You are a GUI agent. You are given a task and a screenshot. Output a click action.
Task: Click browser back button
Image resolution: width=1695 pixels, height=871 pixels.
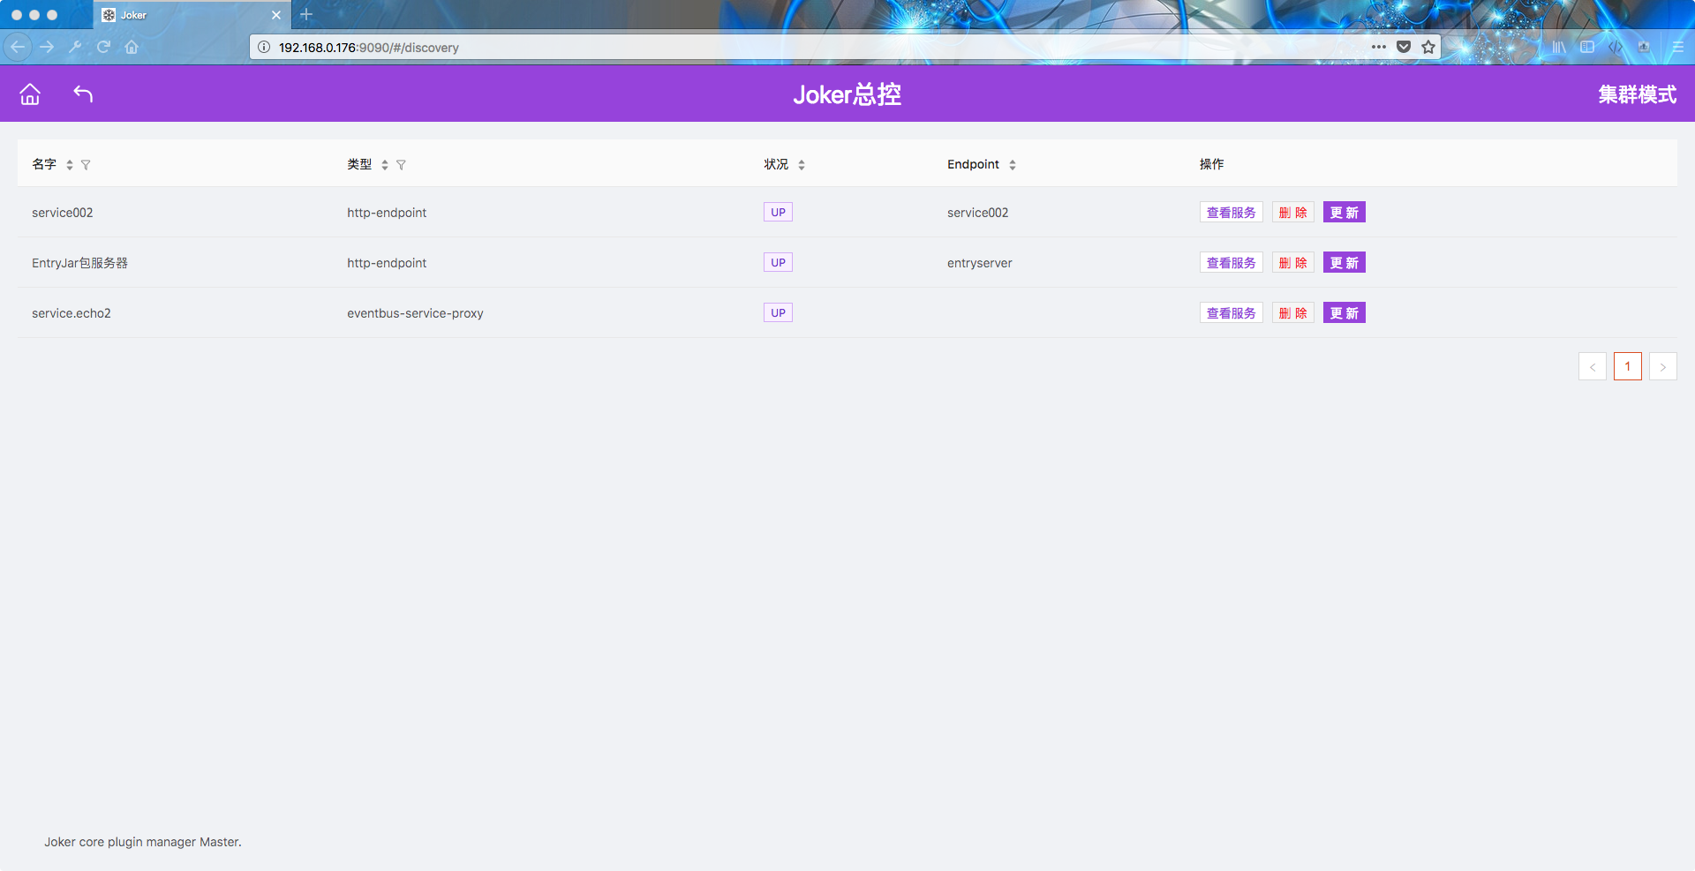click(x=18, y=47)
